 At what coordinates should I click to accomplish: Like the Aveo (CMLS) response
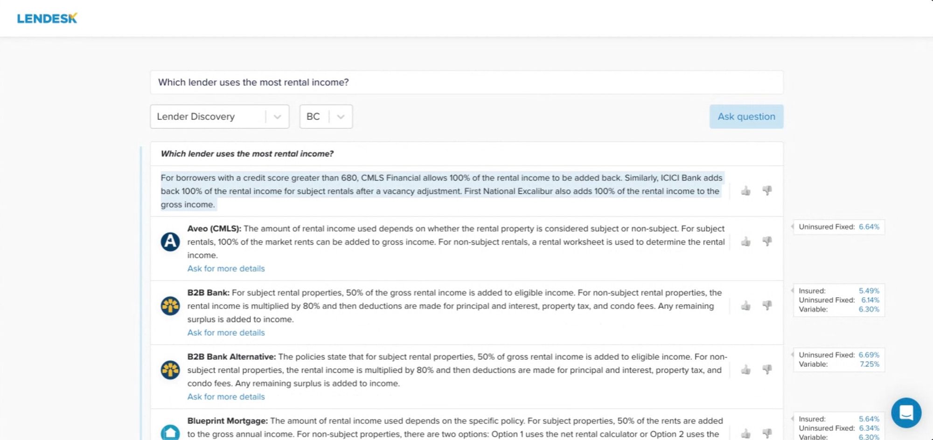tap(745, 242)
